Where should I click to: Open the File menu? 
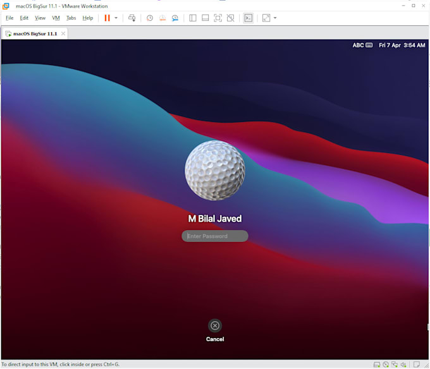click(x=9, y=18)
